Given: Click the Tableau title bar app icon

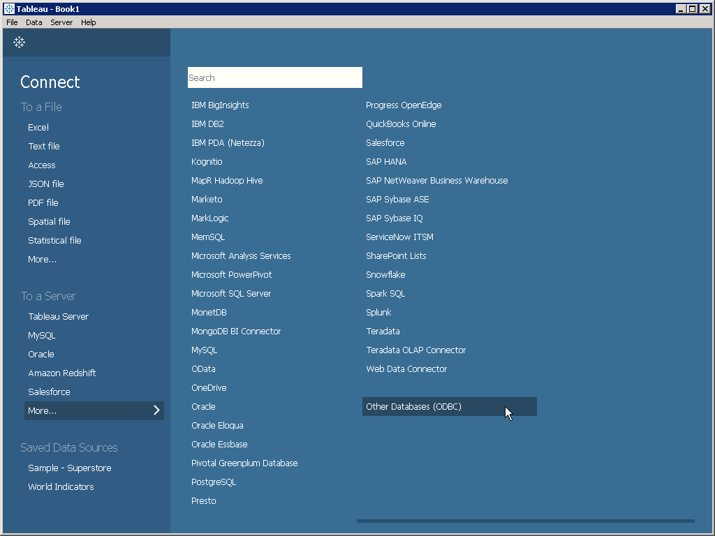Looking at the screenshot, I should pos(9,9).
